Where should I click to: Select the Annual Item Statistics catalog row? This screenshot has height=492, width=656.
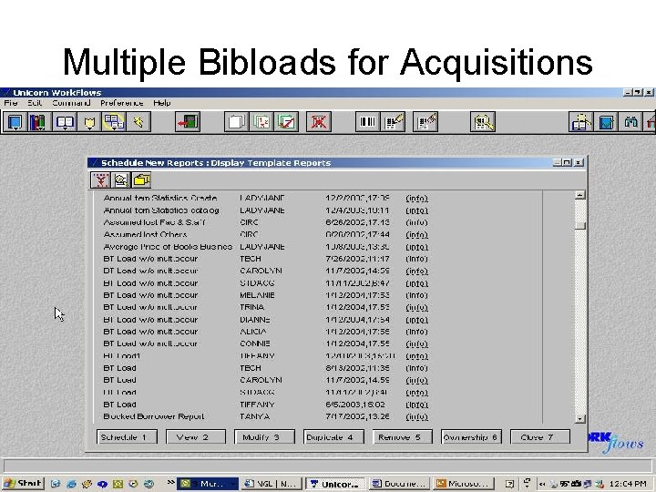[266, 210]
